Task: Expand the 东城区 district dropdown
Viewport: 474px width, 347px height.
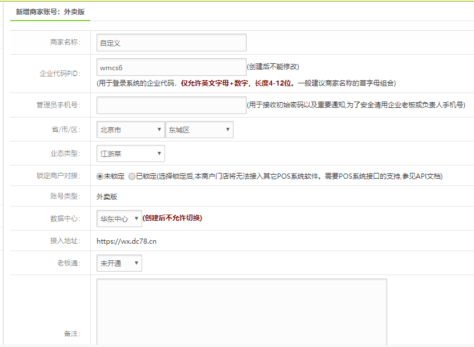Action: (199, 130)
